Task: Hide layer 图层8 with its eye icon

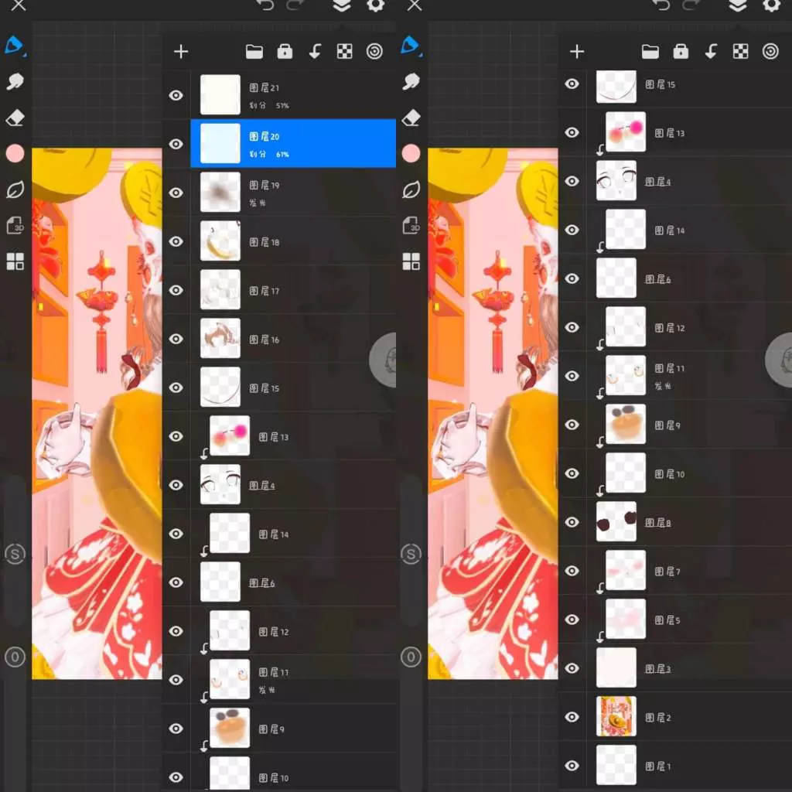Action: tap(572, 522)
